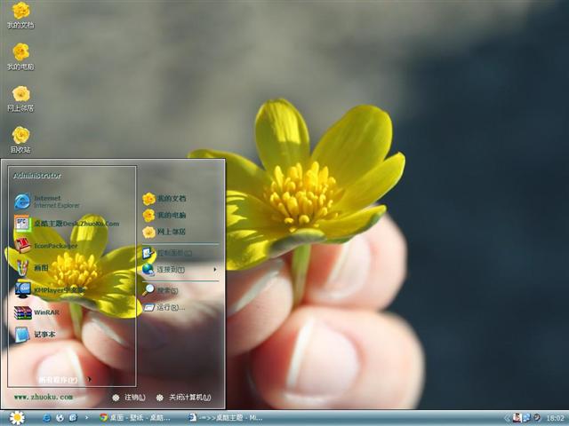The width and height of the screenshot is (569, 426).
Task: Click the Administrator user name
Action: pyautogui.click(x=37, y=176)
